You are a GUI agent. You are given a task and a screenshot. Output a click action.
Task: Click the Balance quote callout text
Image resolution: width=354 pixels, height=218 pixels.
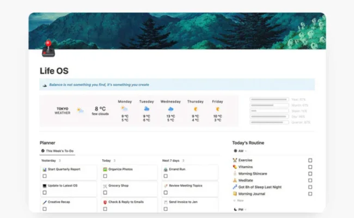(x=99, y=84)
